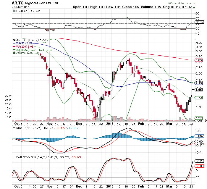Click the TSE exchange label
This screenshot has width=207, height=189.
tap(56, 3)
